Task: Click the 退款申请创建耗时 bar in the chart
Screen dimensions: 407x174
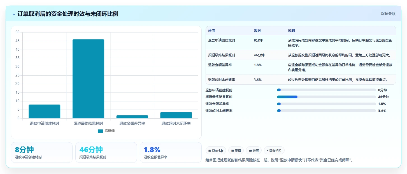Action: [x=45, y=112]
